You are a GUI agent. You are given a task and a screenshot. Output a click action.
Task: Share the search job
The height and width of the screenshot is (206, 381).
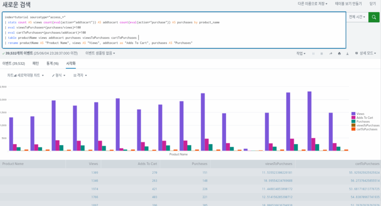[x=331, y=54]
